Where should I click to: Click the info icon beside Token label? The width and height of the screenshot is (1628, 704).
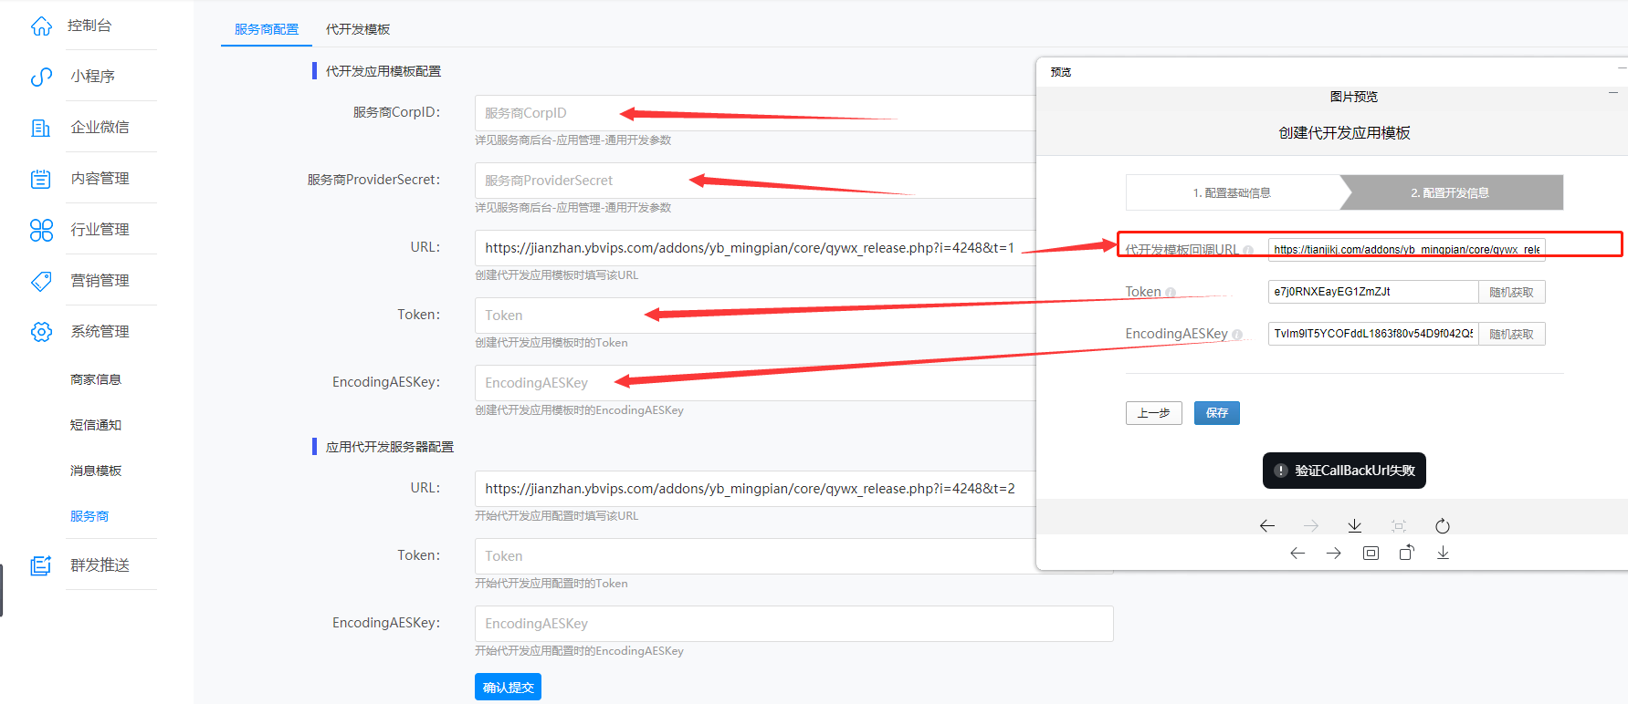tap(1171, 293)
